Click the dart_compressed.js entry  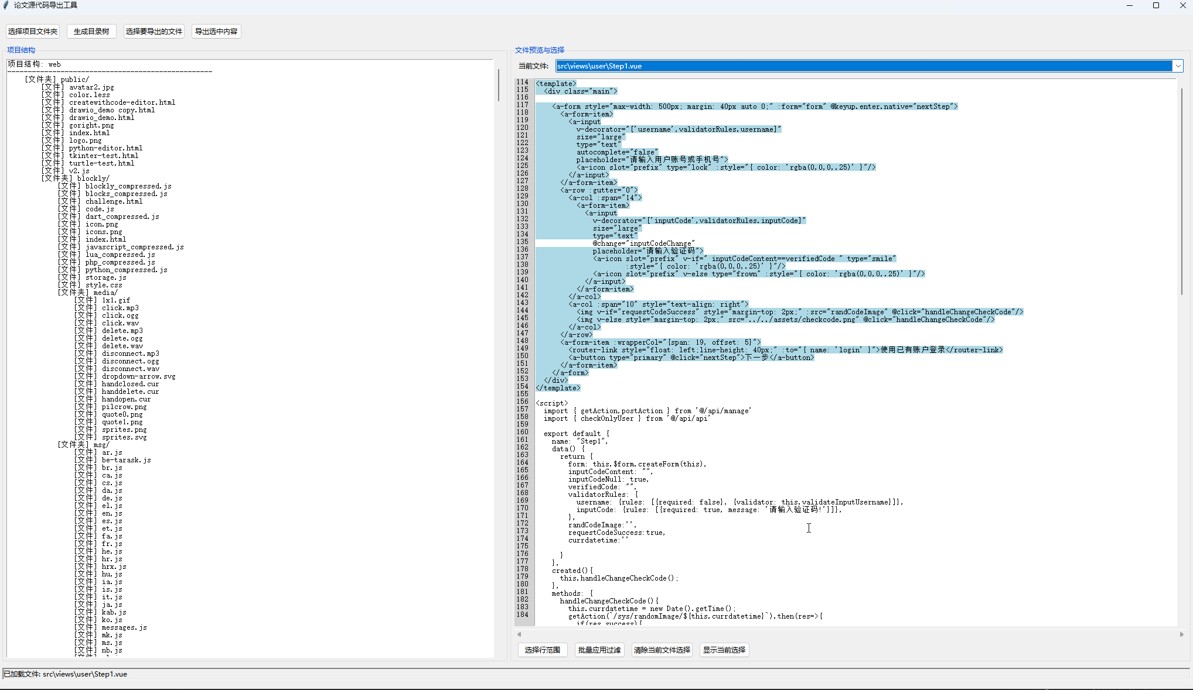pos(108,217)
